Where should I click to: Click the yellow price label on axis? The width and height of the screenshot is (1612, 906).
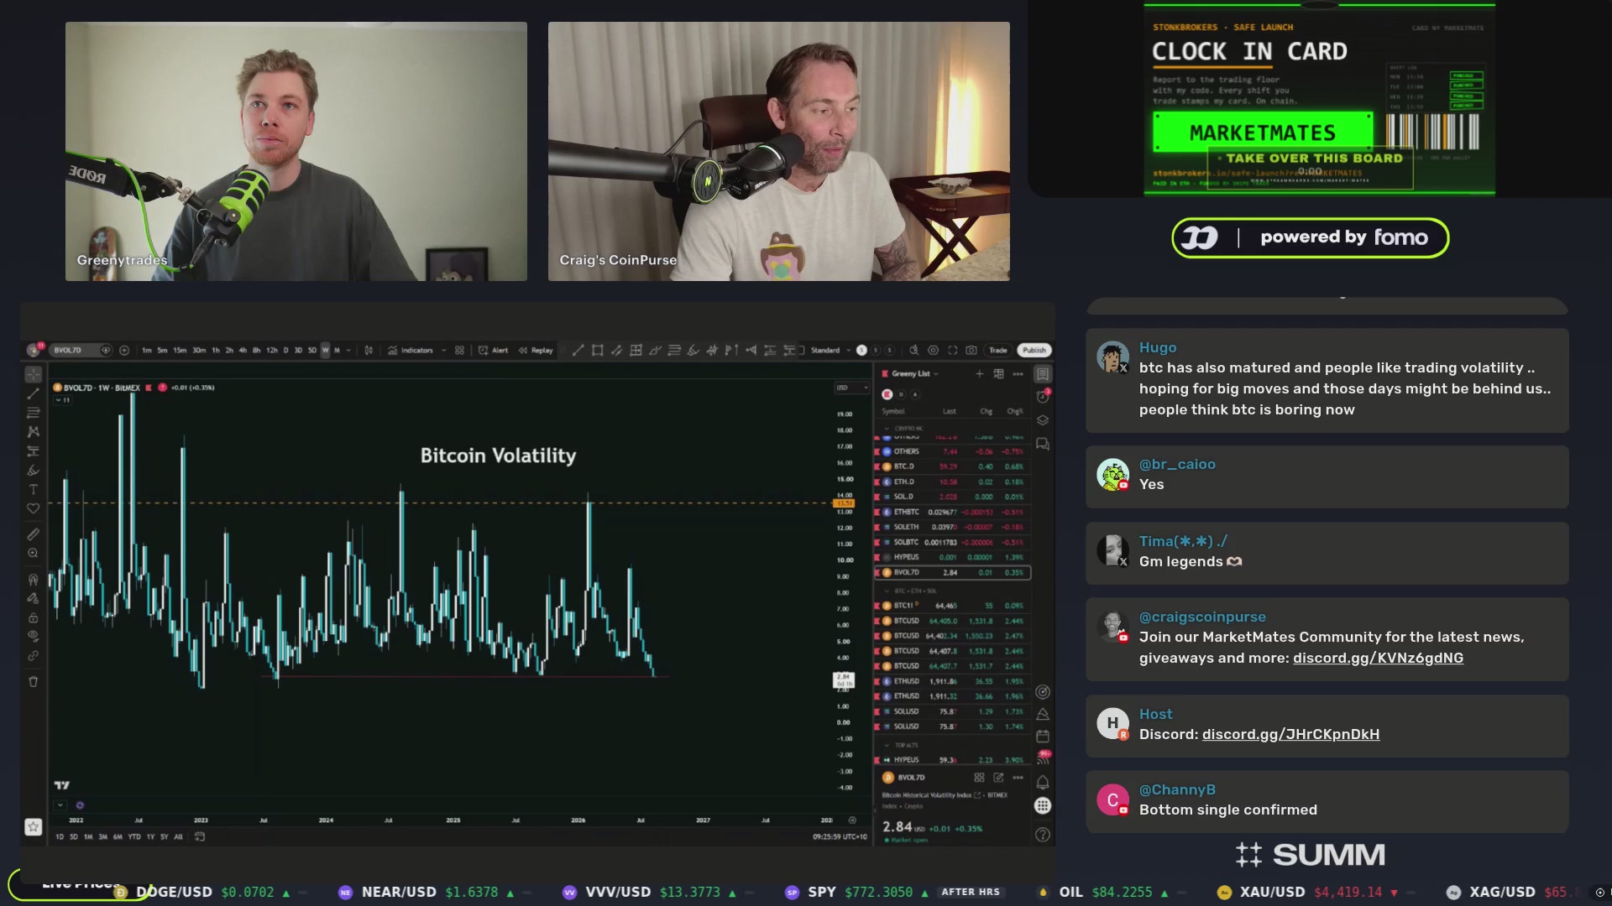click(x=843, y=503)
